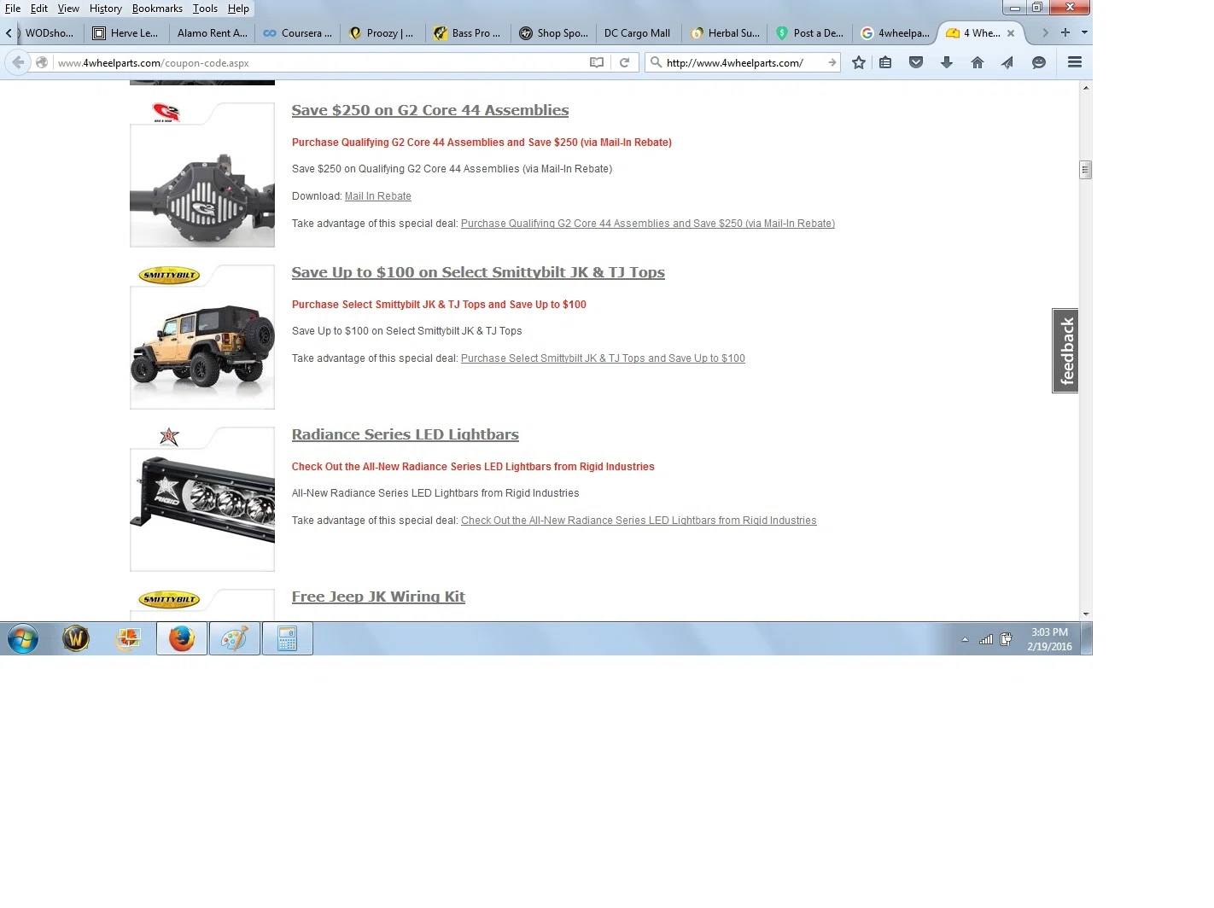Switch to the Coursera tab

coord(297,33)
